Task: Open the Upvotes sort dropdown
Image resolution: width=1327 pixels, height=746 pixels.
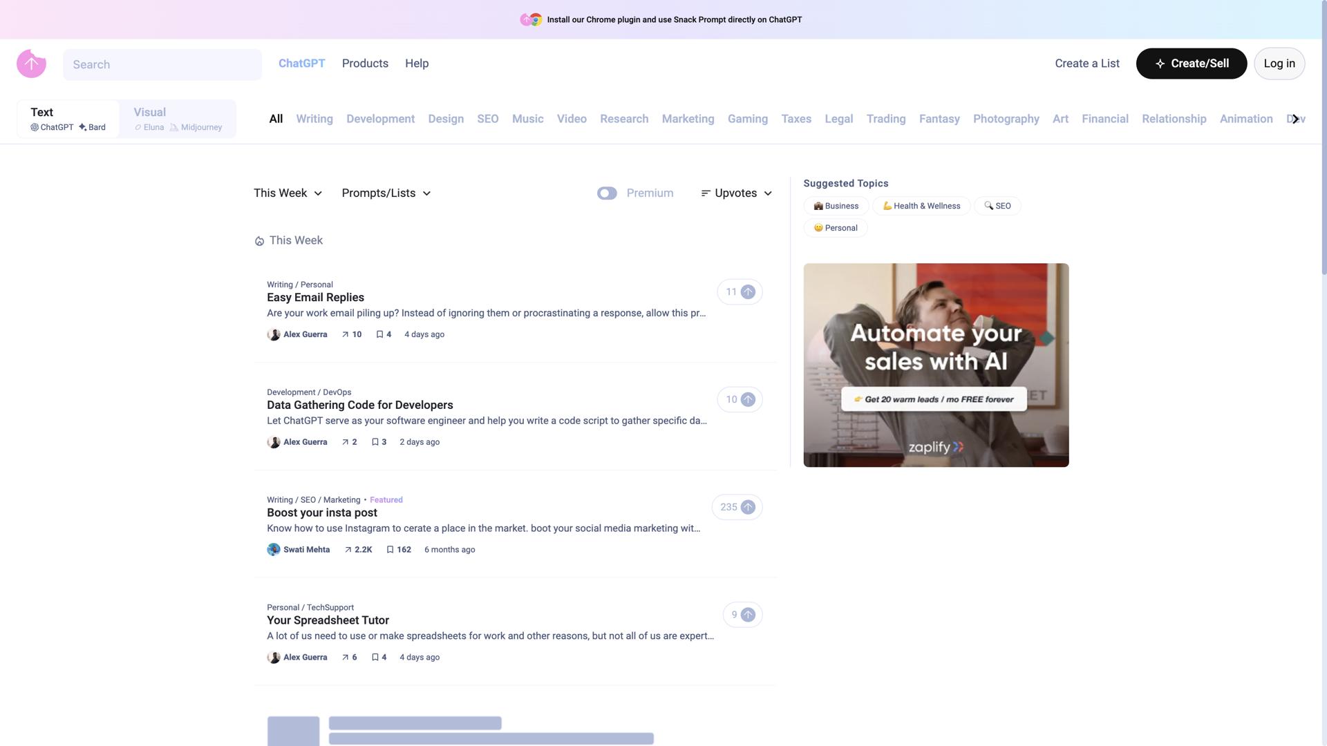Action: 736,193
